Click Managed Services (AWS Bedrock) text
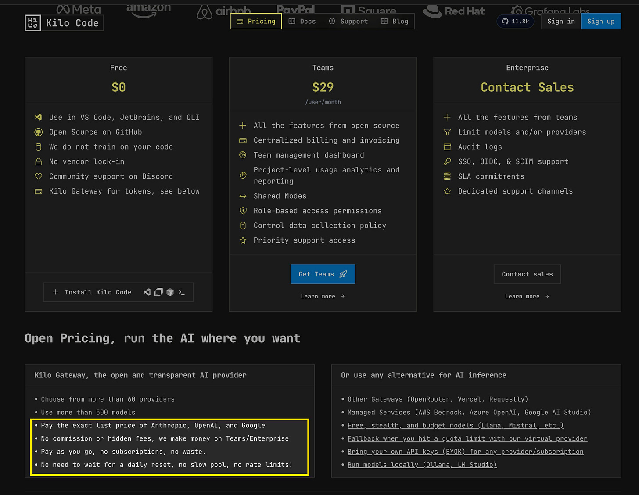Viewport: 639px width, 495px height. 469,412
